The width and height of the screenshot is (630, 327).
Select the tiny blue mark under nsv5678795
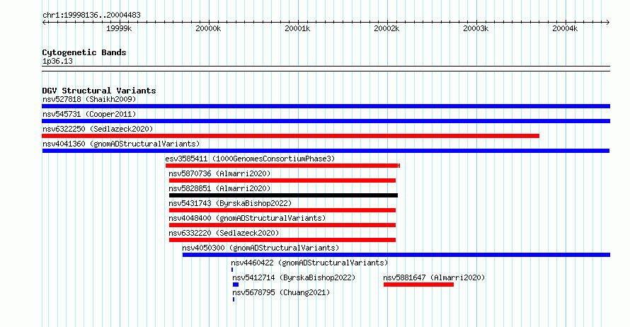click(x=234, y=299)
